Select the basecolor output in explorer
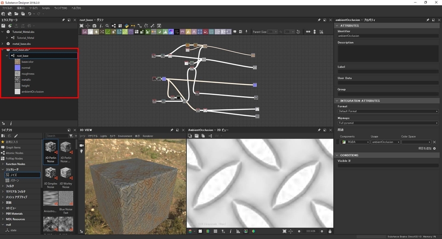Viewport: 442px width, 239px height. point(27,62)
